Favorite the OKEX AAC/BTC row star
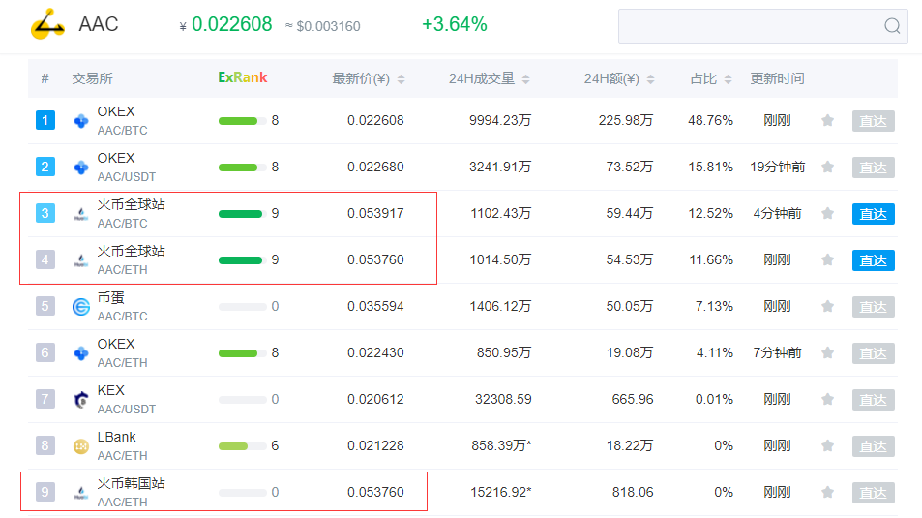Viewport: 922px width, 518px height. tap(828, 121)
